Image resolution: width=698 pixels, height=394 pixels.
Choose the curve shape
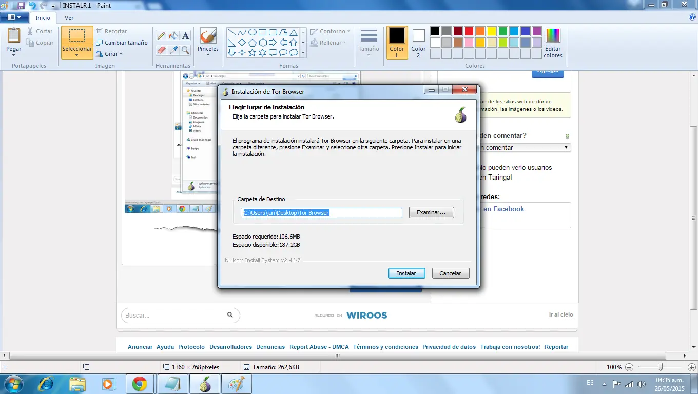click(242, 32)
